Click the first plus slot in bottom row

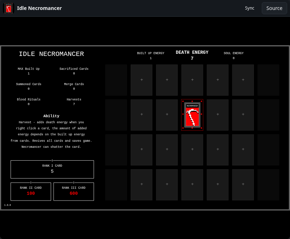coord(141,185)
